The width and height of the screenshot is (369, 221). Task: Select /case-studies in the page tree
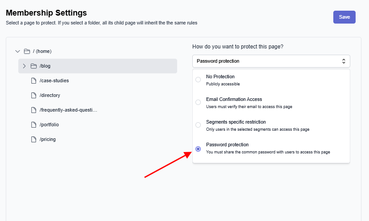coord(54,80)
